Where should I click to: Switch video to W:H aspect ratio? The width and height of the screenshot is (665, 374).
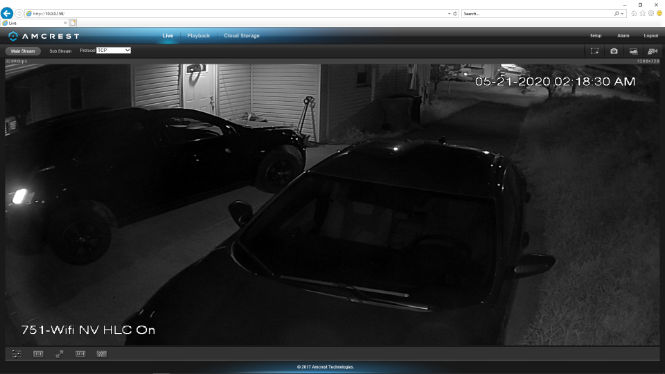coord(80,354)
